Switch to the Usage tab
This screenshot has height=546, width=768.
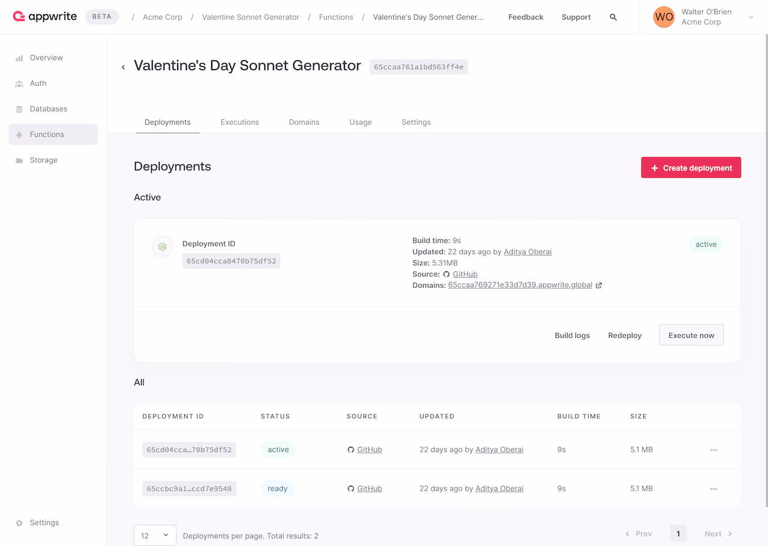pos(361,122)
